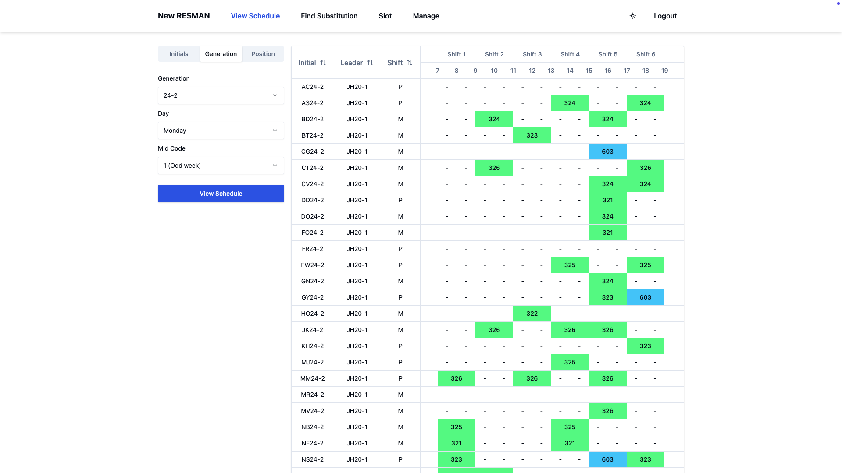Select the Generation filter tab
This screenshot has width=842, height=473.
click(x=221, y=54)
